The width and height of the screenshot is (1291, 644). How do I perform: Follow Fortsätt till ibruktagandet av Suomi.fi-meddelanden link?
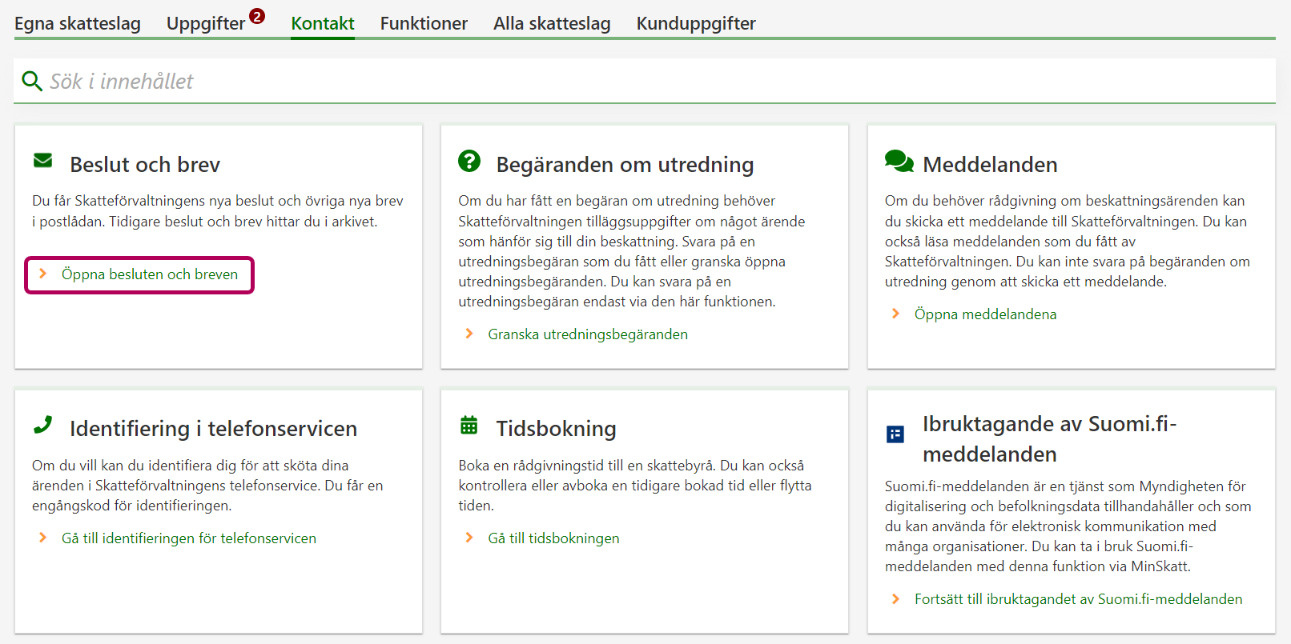1078,599
